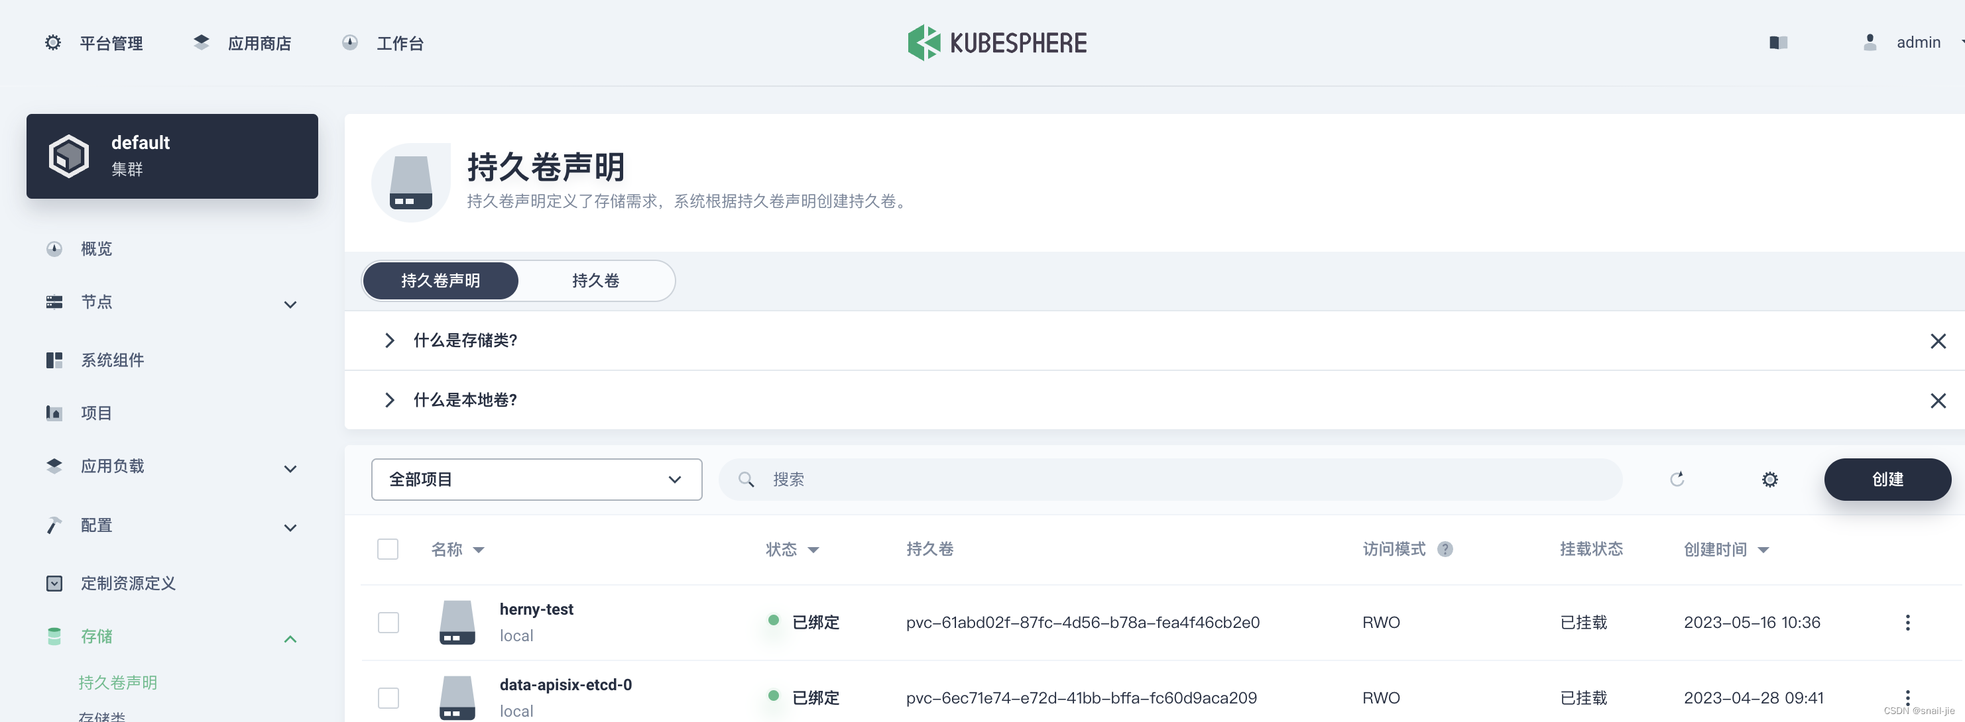Open the documentation book icon in header

point(1778,42)
